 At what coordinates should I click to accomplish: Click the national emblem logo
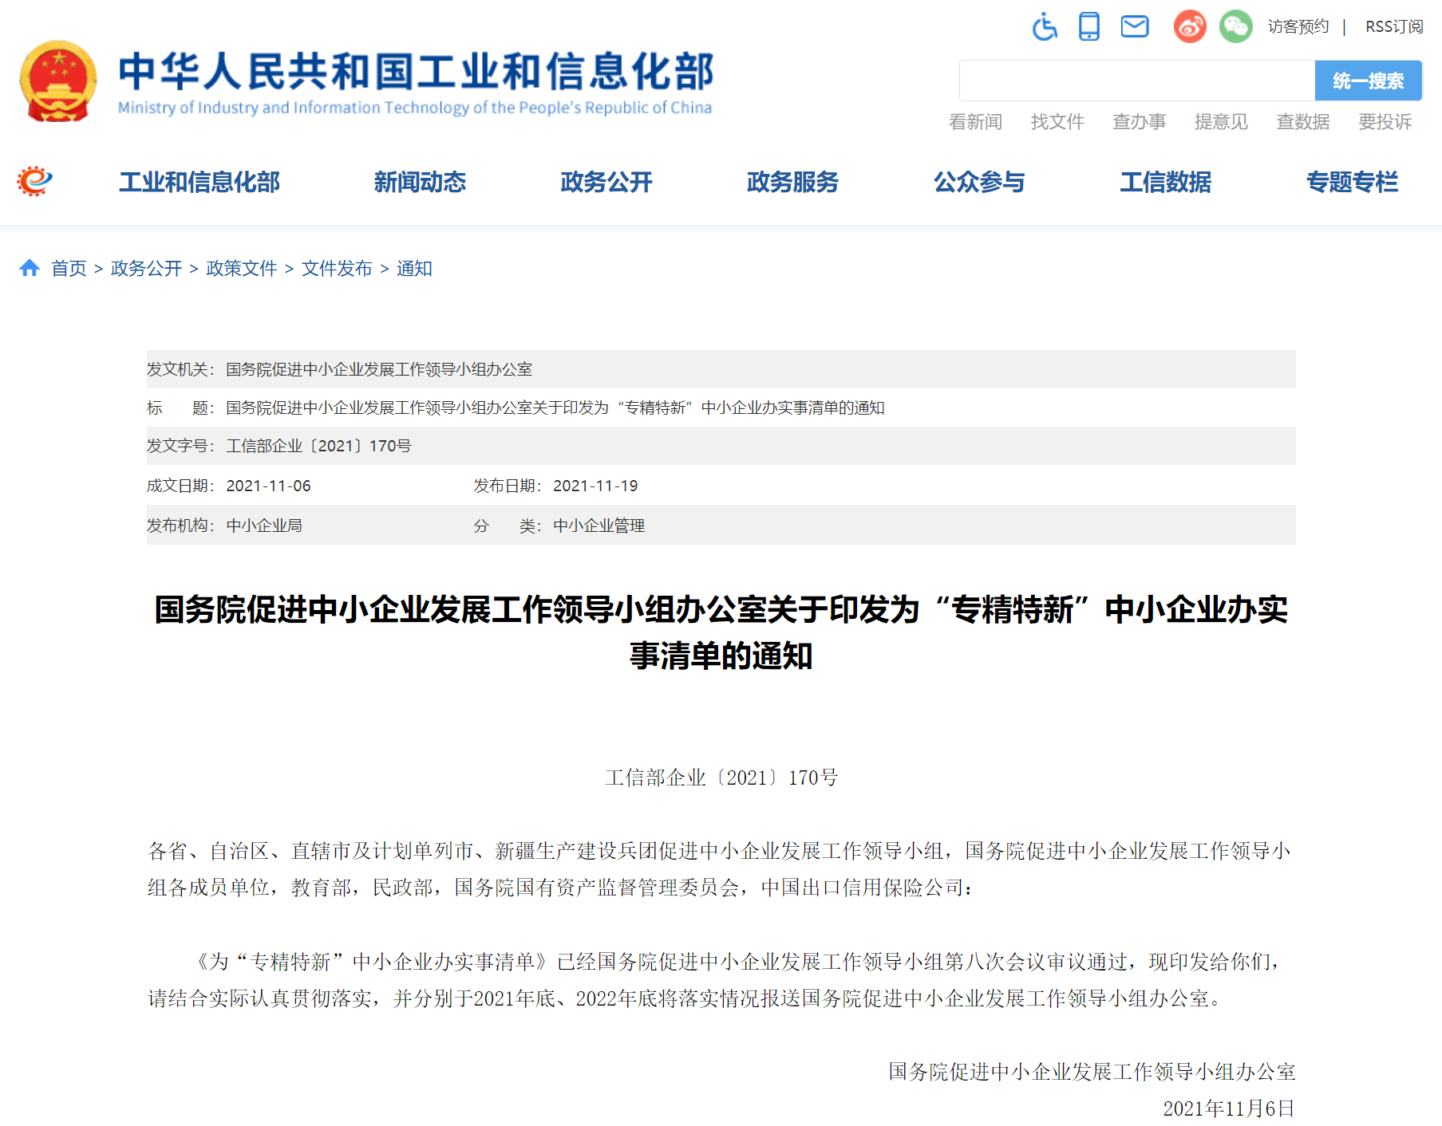(58, 81)
